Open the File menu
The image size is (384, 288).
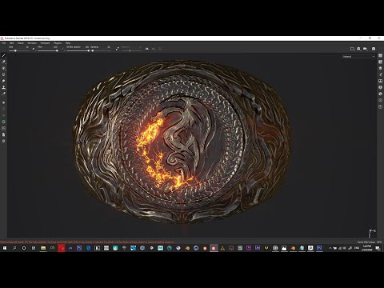click(4, 43)
